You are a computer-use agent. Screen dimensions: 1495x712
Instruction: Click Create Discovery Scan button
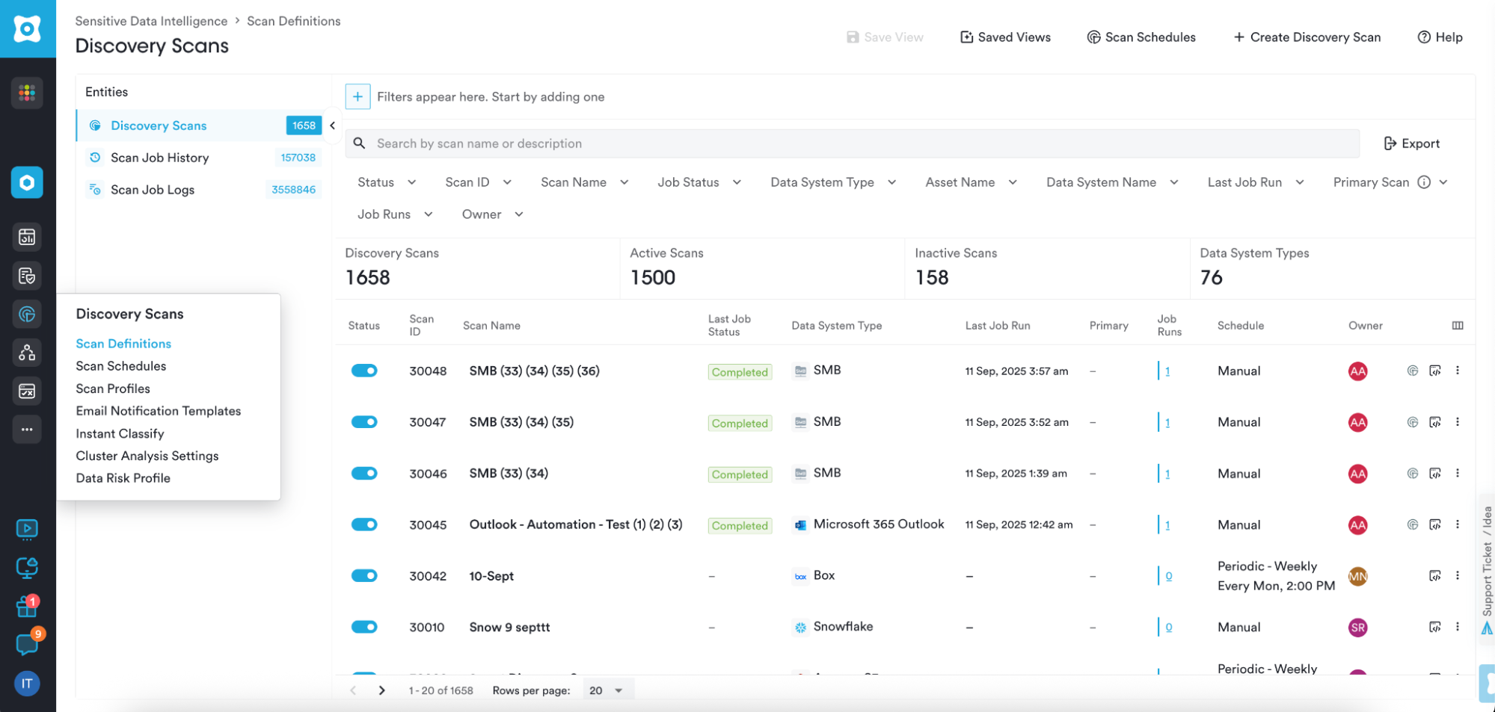(x=1307, y=37)
